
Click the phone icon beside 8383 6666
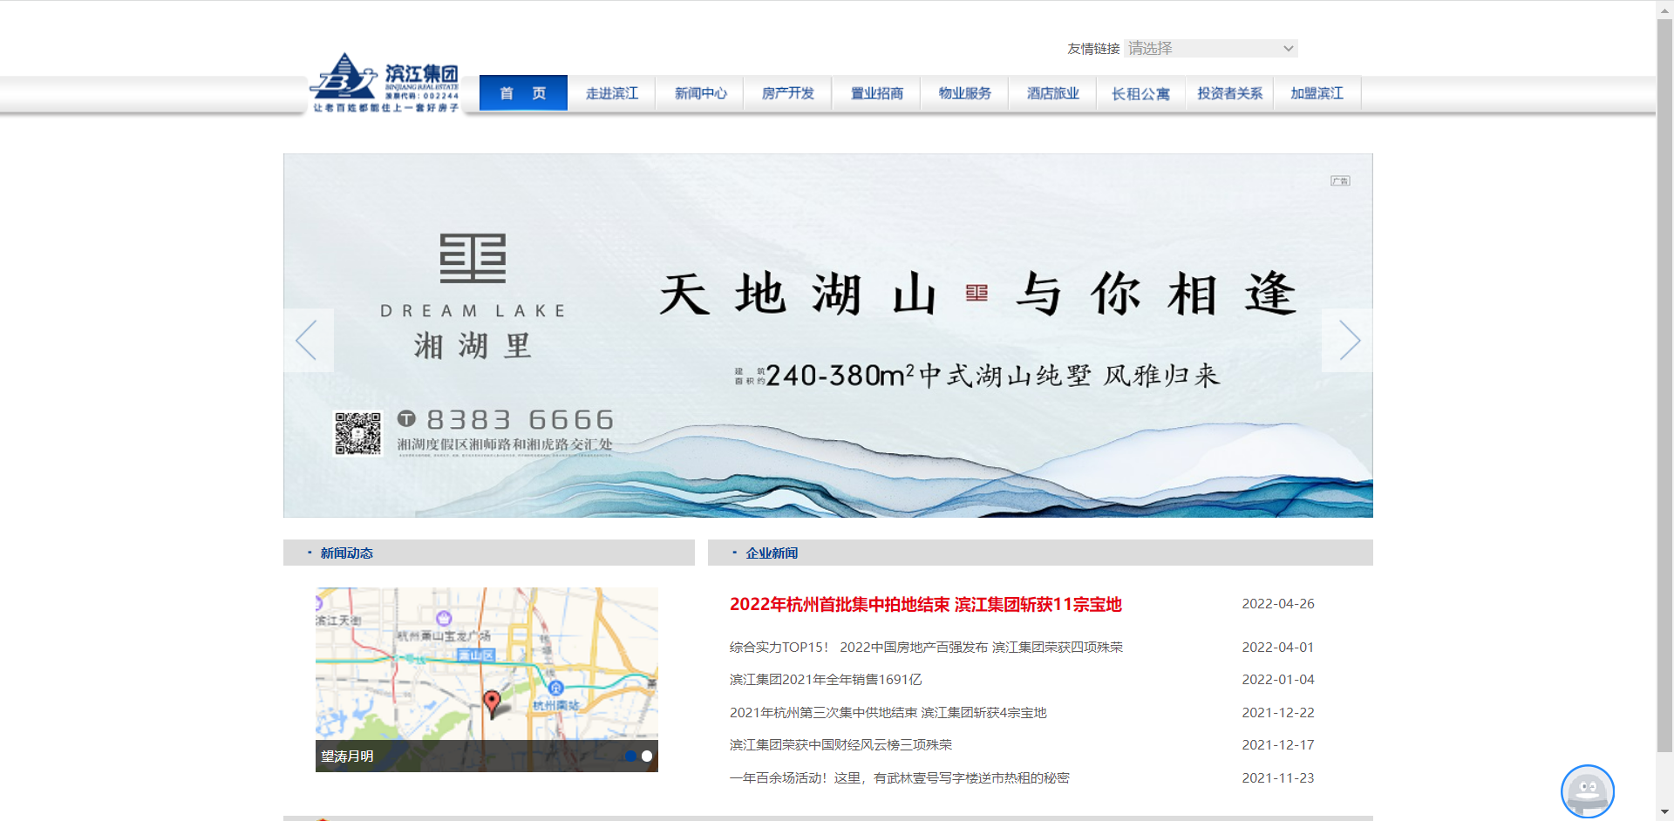(406, 419)
